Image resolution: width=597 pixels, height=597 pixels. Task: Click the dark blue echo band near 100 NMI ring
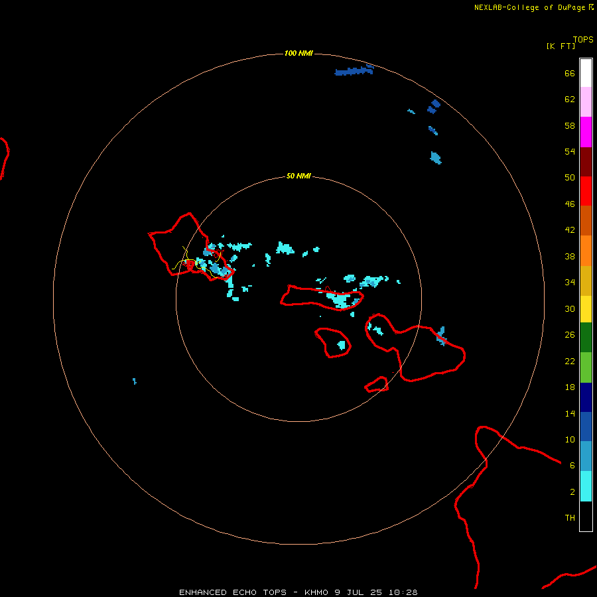[x=354, y=70]
